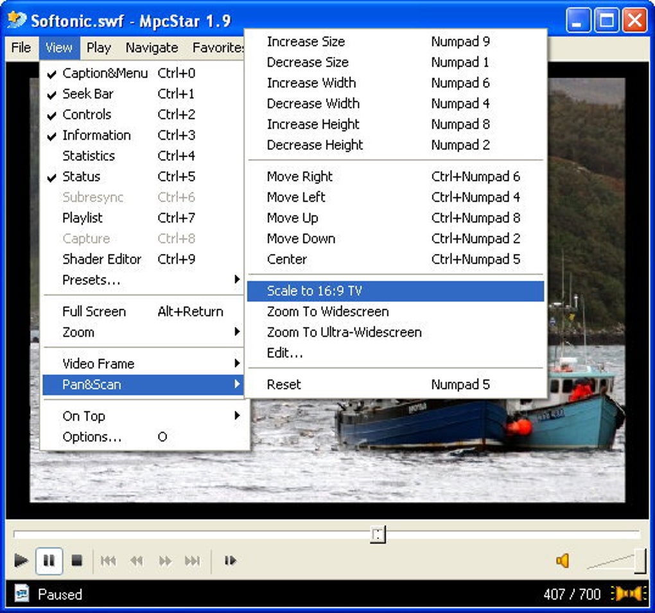Click the seek bar thumb
Image resolution: width=655 pixels, height=613 pixels.
pos(378,534)
